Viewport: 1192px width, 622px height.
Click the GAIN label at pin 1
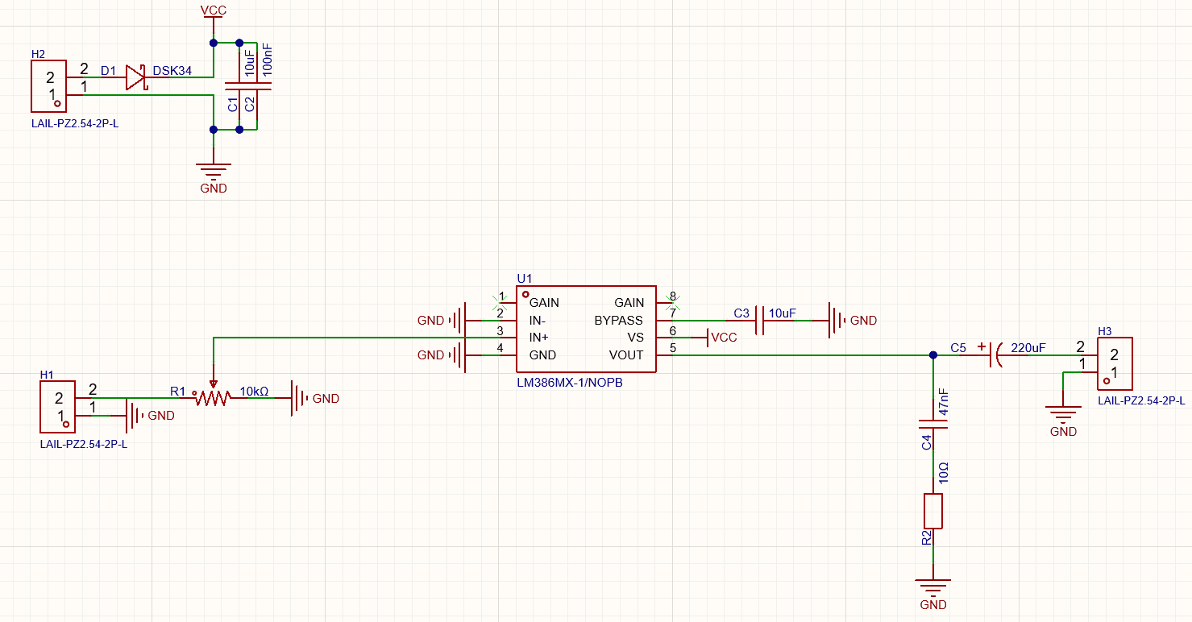544,303
